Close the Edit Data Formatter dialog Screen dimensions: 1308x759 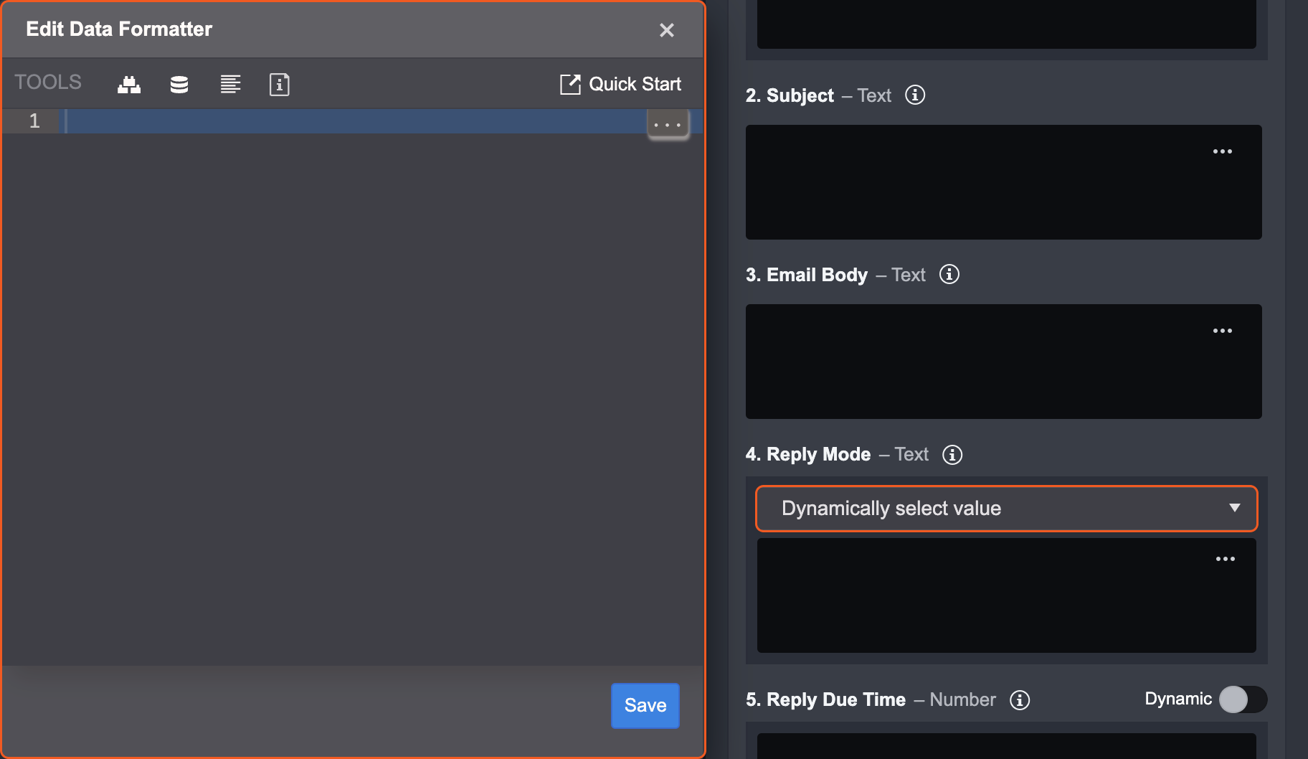[666, 30]
